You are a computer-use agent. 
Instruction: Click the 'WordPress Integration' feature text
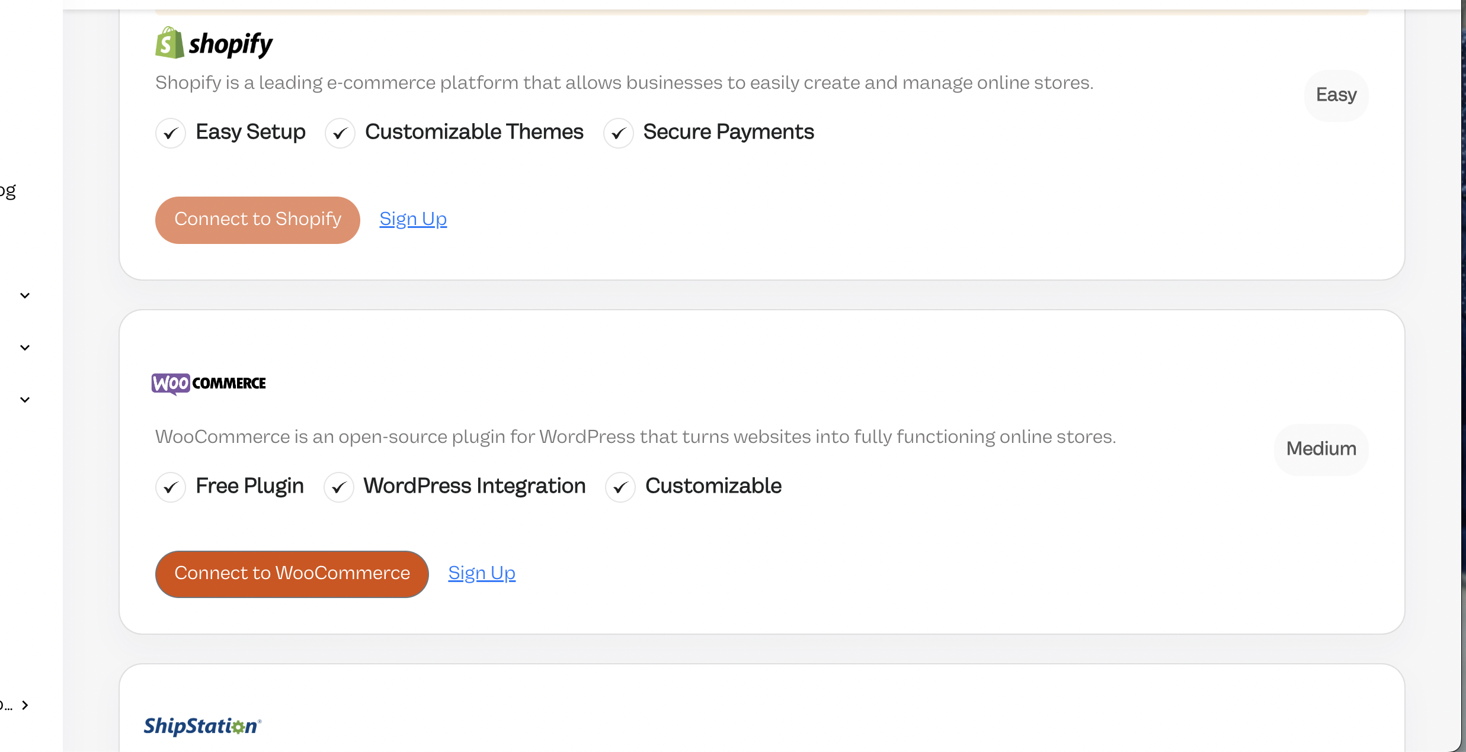[x=475, y=486]
